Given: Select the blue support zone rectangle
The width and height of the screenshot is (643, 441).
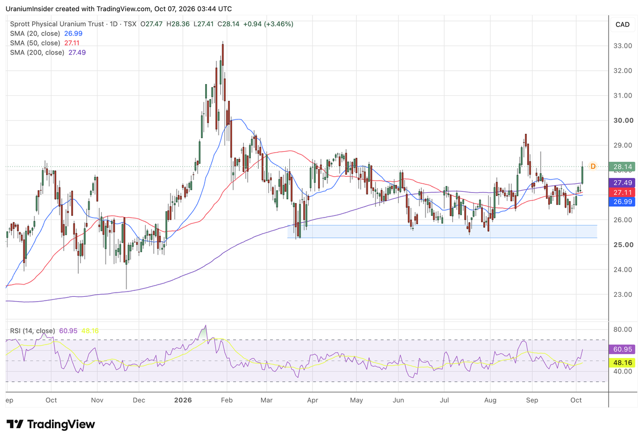Looking at the screenshot, I should click(x=442, y=231).
